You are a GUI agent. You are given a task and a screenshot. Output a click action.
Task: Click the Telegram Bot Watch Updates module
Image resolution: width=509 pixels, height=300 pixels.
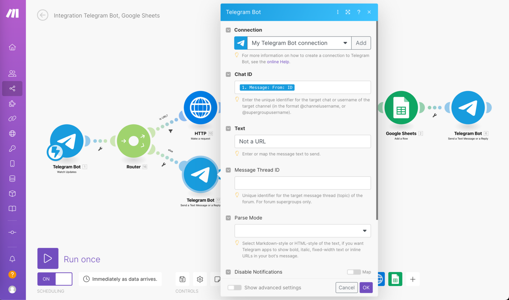point(67,141)
